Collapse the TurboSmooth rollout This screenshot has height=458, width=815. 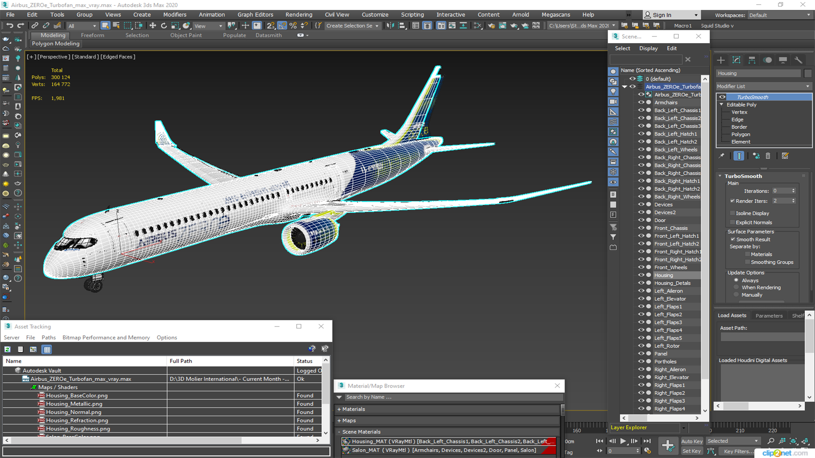point(720,176)
